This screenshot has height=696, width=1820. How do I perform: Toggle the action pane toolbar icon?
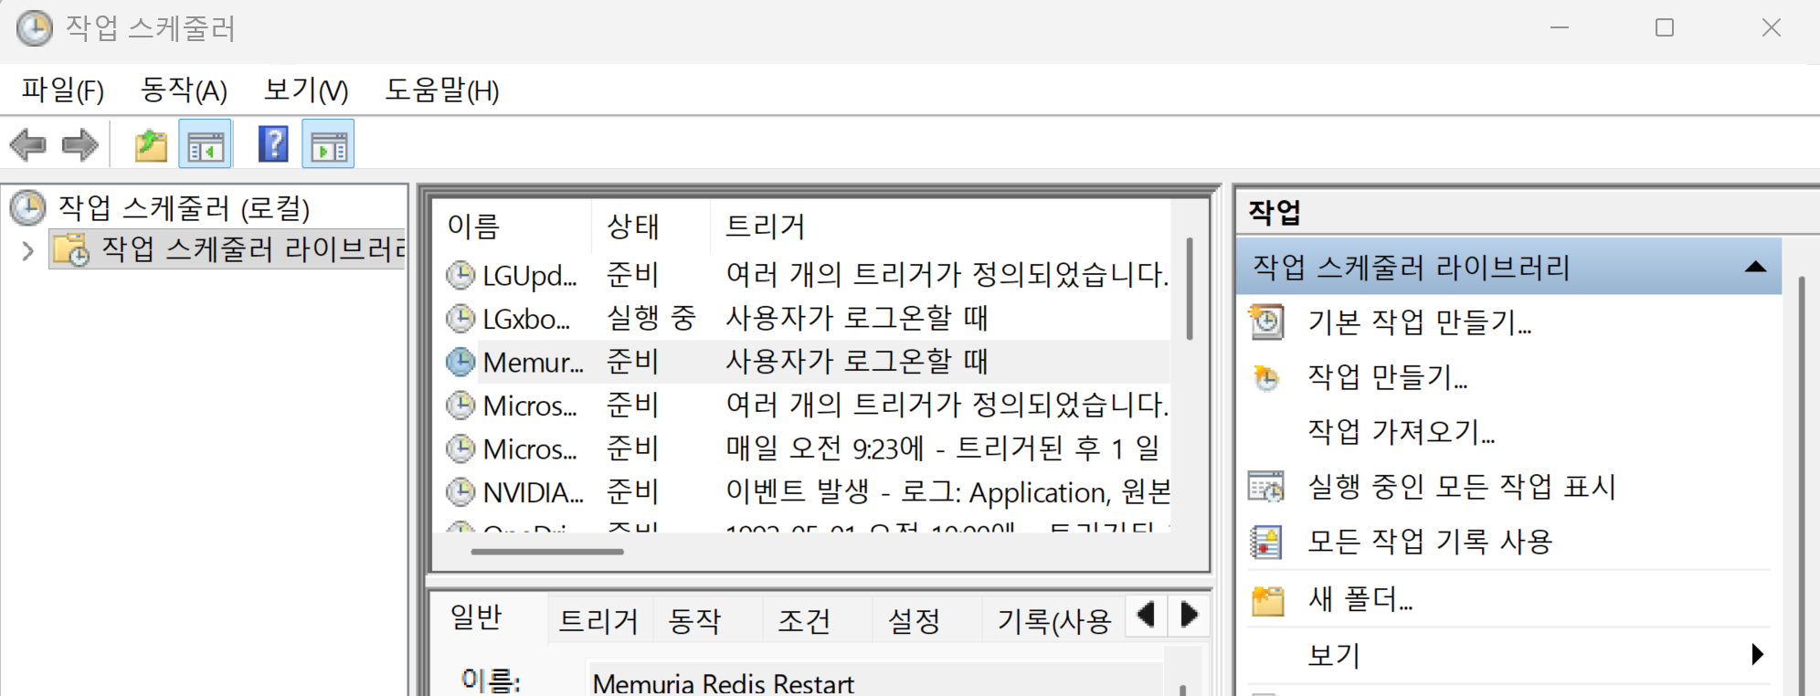click(328, 144)
